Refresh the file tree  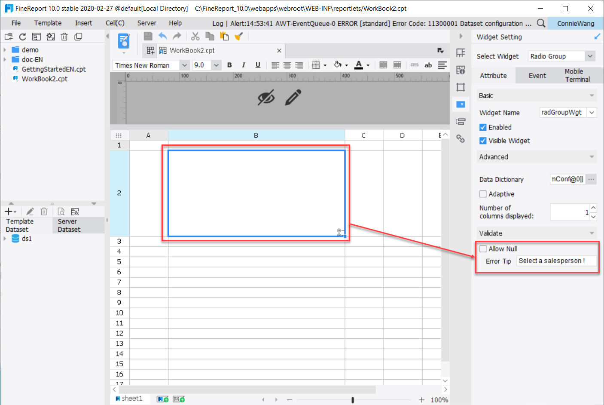(22, 37)
